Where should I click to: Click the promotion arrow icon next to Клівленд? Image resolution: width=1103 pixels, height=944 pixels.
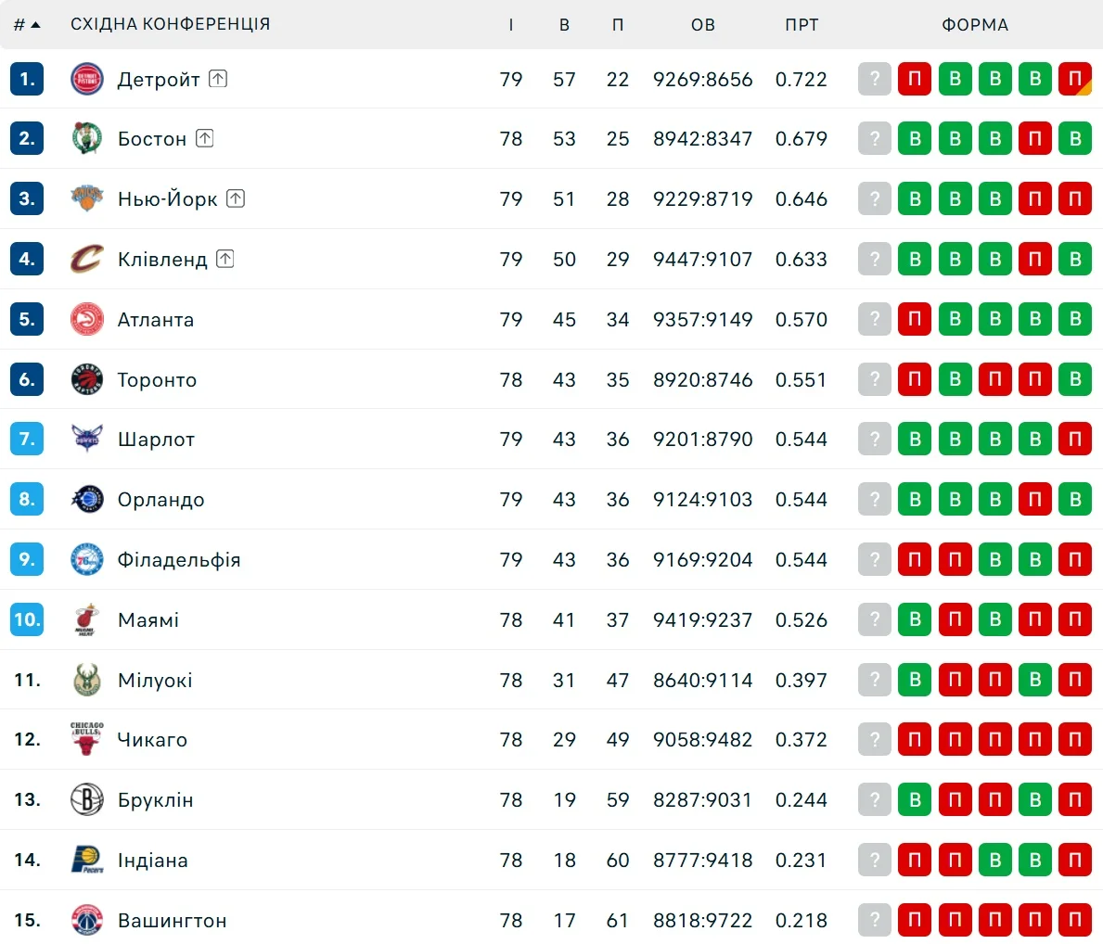point(225,259)
